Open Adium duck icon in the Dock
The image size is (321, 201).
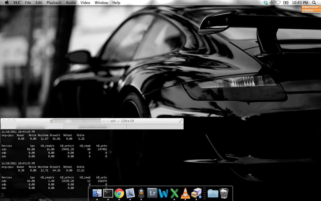point(141,193)
